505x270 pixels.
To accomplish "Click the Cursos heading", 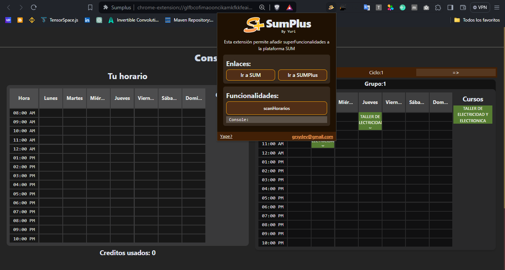I will pyautogui.click(x=473, y=99).
